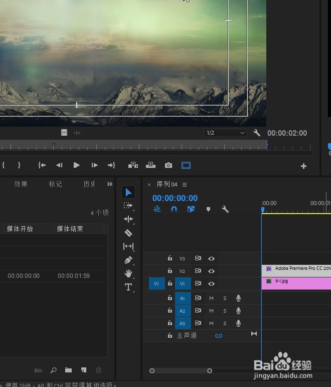Click the timeline zoom scrollbar
The image size is (331, 387).
pyautogui.click(x=181, y=371)
